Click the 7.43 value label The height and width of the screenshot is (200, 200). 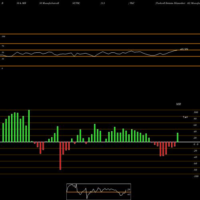point(185,117)
